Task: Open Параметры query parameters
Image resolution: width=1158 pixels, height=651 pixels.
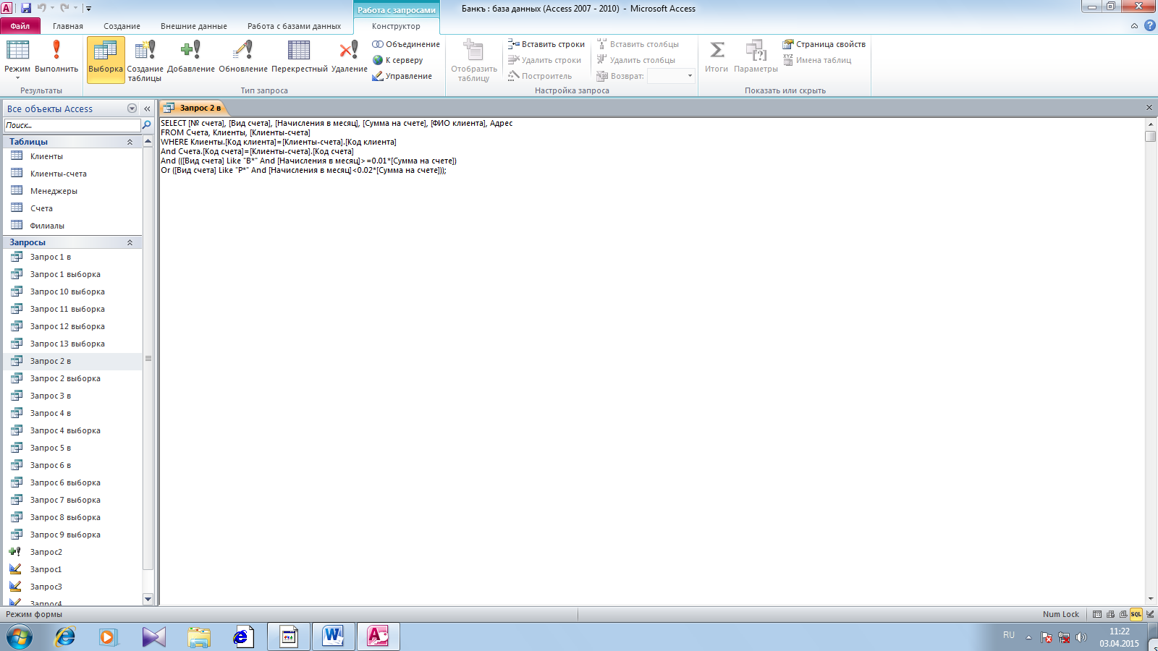Action: (x=756, y=56)
